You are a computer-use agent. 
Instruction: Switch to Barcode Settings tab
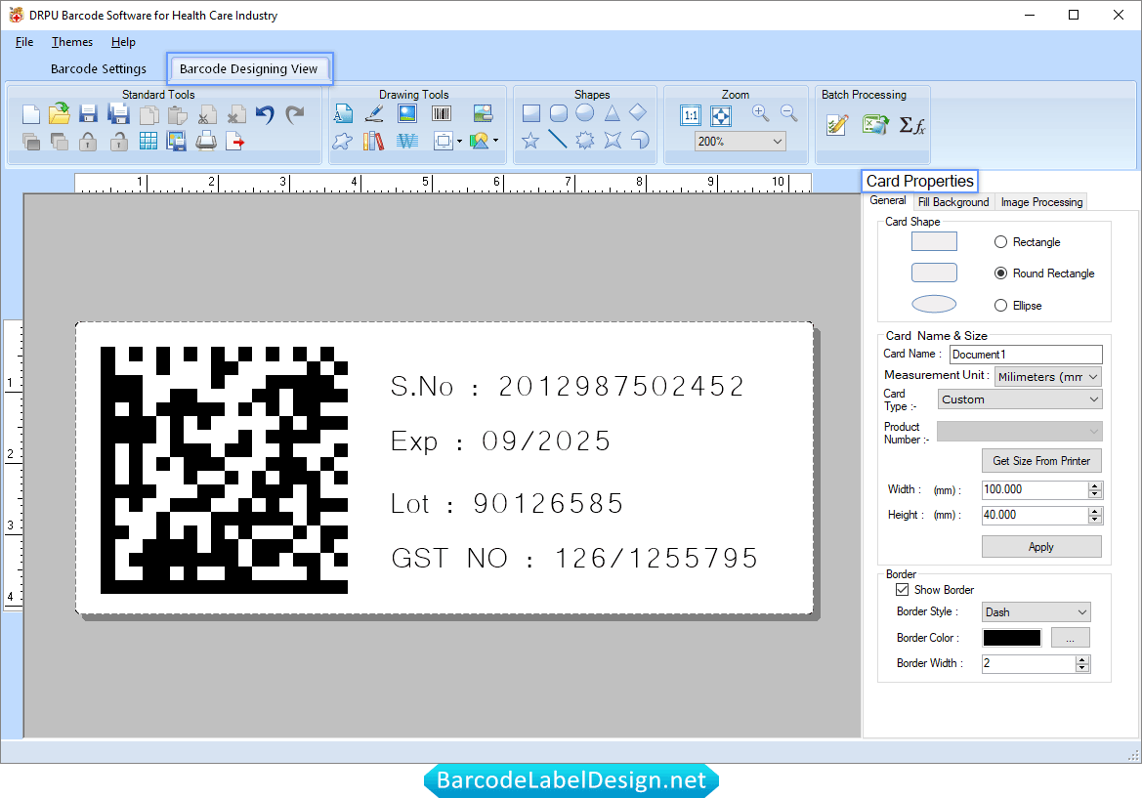[x=99, y=68]
